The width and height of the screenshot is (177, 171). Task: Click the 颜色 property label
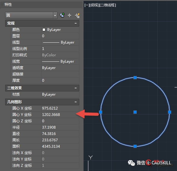[x=16, y=30]
